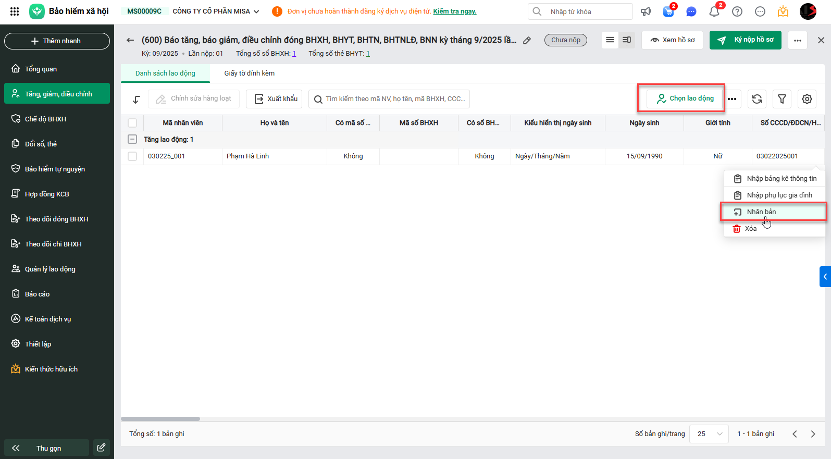
Task: Open the help question mark icon
Action: (737, 11)
